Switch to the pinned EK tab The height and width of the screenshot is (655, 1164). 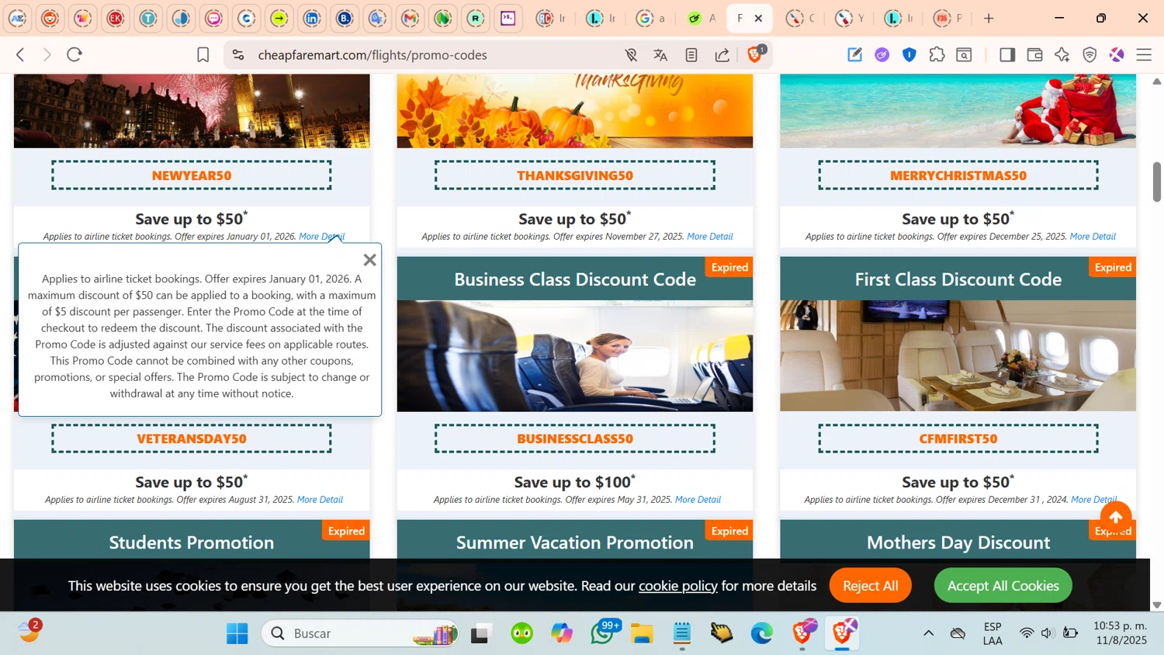point(116,19)
